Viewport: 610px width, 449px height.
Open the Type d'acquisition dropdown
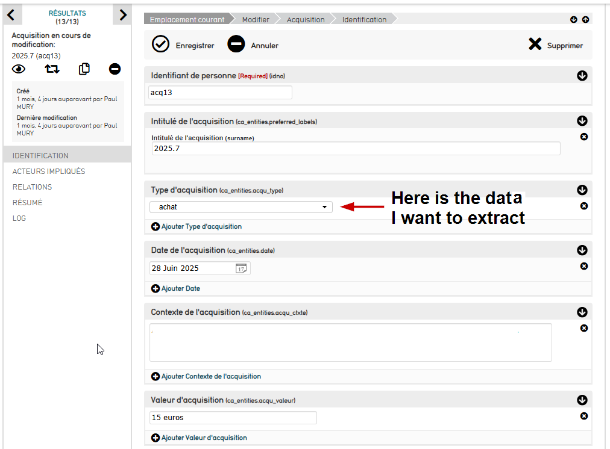pos(241,207)
